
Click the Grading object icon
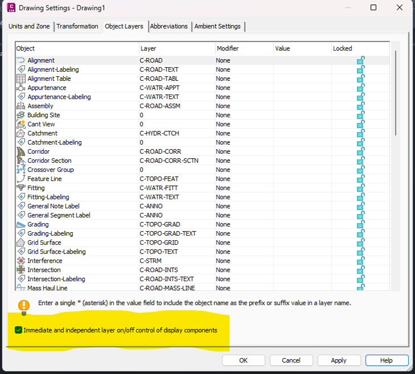click(21, 224)
